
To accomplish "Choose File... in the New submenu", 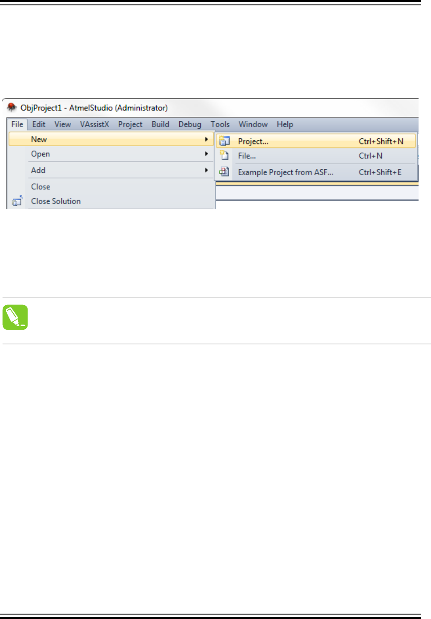I will [x=316, y=156].
